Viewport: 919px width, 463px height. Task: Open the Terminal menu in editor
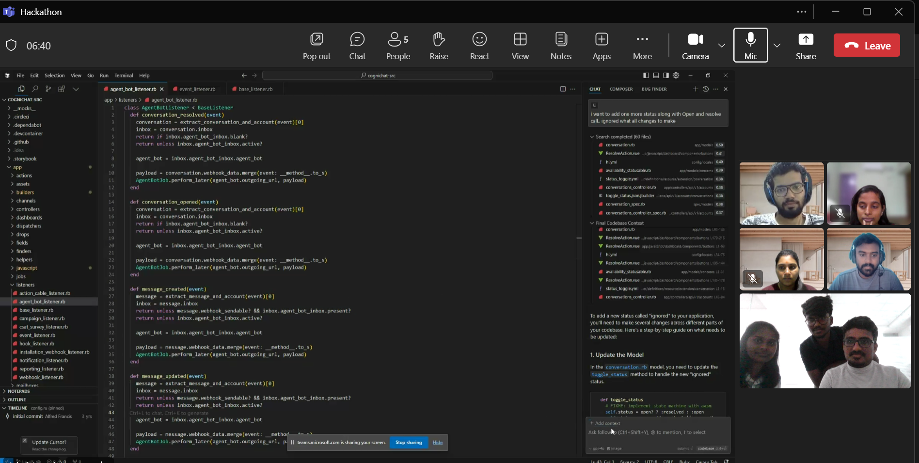[124, 76]
